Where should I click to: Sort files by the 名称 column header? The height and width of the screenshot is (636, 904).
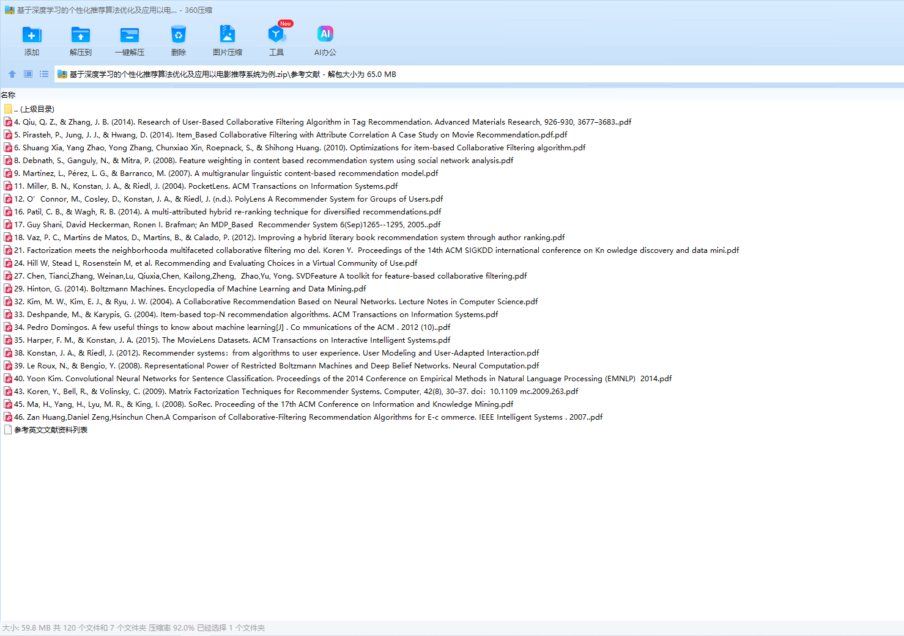(x=8, y=95)
